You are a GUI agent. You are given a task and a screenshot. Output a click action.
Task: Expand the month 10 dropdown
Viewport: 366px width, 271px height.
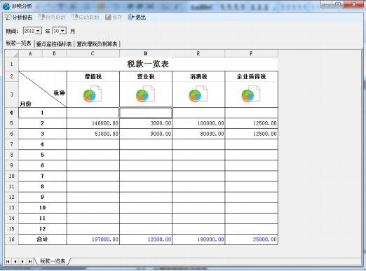pos(62,31)
